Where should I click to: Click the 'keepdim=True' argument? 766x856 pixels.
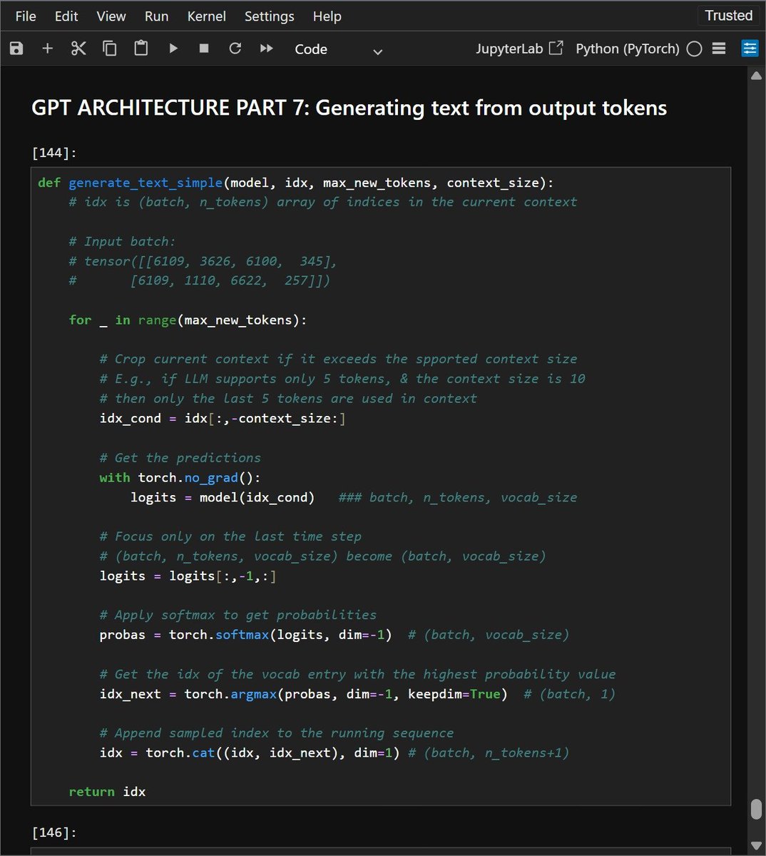pos(454,694)
